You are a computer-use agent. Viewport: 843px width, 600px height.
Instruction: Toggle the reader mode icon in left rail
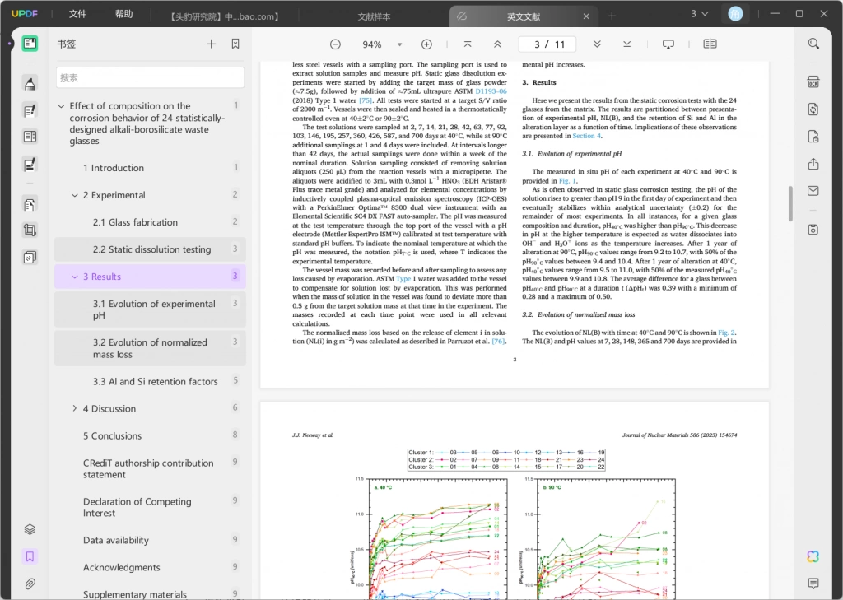tap(30, 44)
